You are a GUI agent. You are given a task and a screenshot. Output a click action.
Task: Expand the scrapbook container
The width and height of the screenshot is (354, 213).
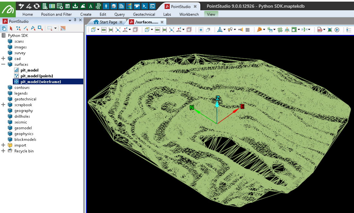click(3, 105)
